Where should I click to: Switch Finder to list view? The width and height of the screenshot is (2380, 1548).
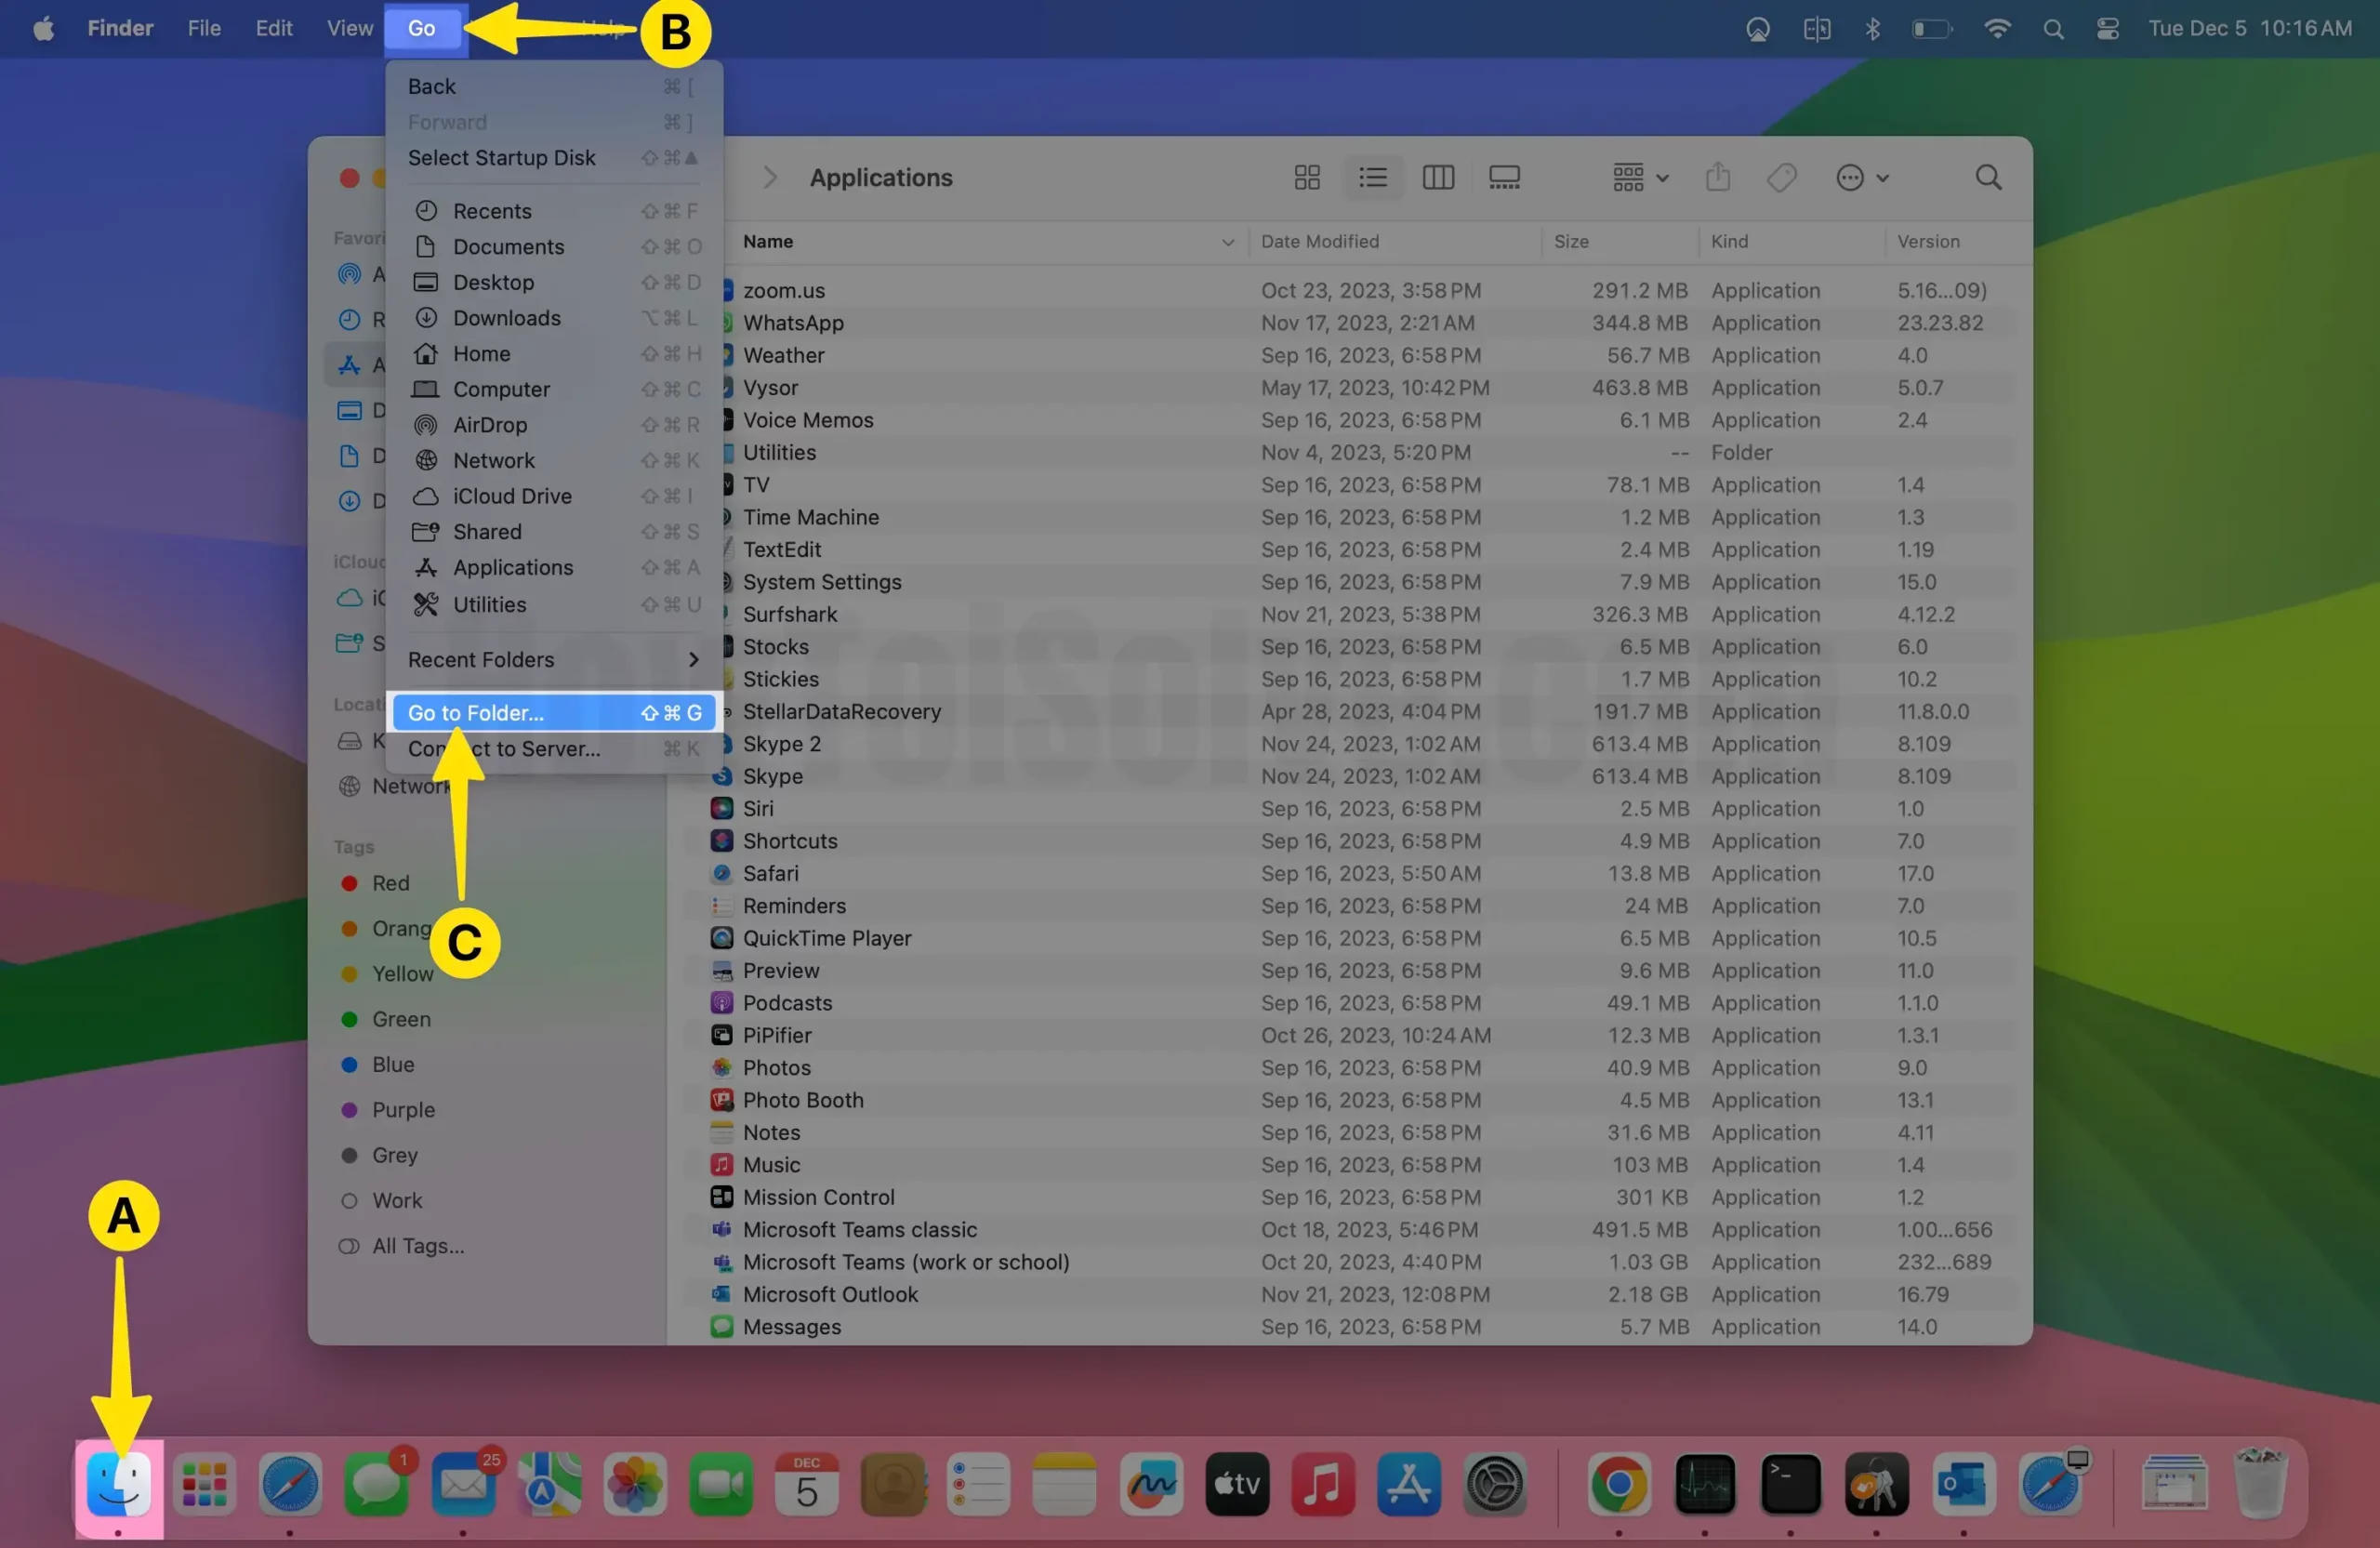click(1373, 178)
